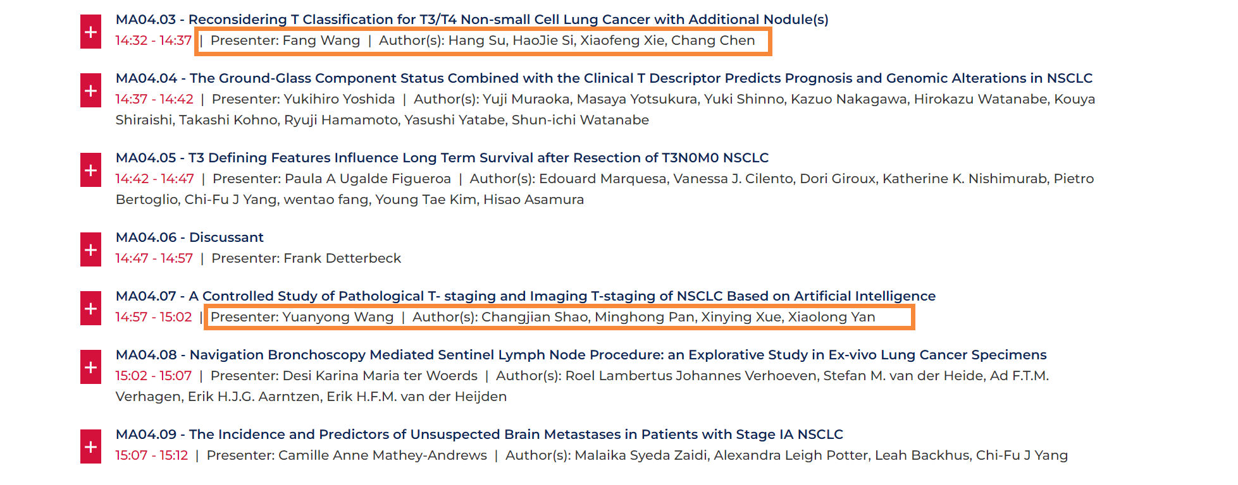Open MA04.07 Controlled Study title link
The width and height of the screenshot is (1238, 485).
(526, 296)
